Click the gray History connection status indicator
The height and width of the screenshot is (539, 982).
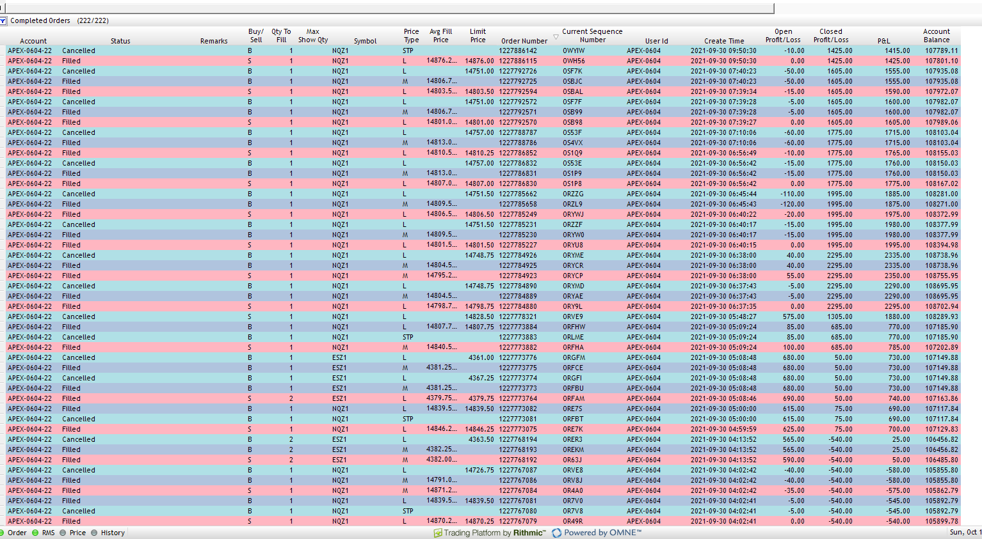(94, 533)
